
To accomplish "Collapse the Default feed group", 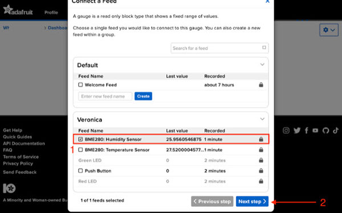I will [262, 64].
